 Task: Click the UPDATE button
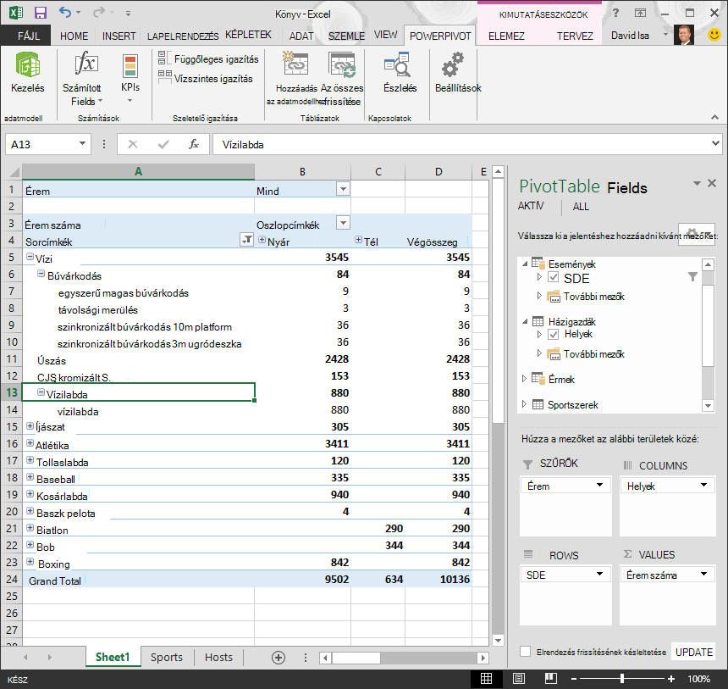point(693,653)
